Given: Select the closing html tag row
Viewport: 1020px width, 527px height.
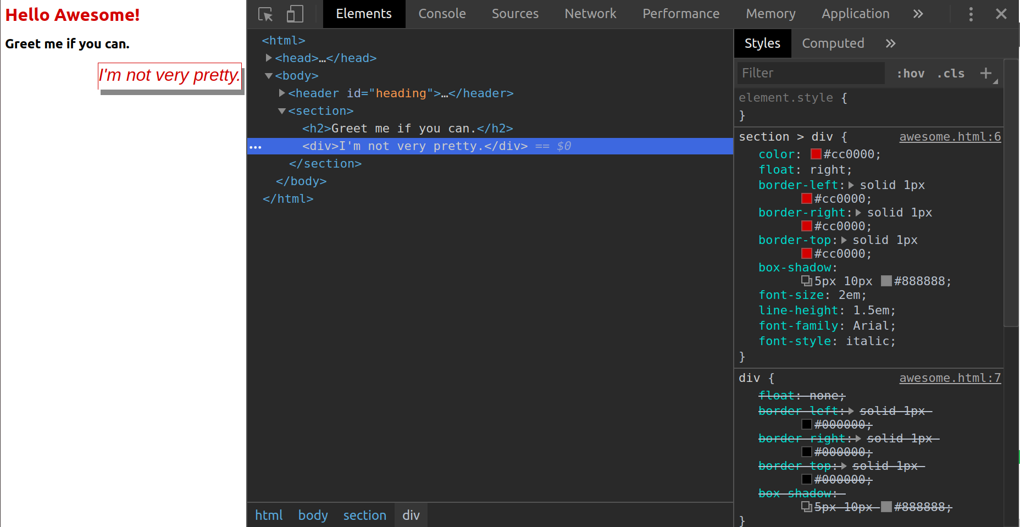Looking at the screenshot, I should pos(288,199).
